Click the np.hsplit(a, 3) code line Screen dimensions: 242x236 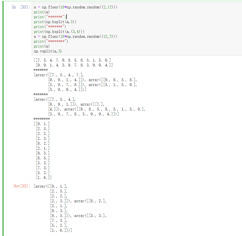(x=55, y=22)
